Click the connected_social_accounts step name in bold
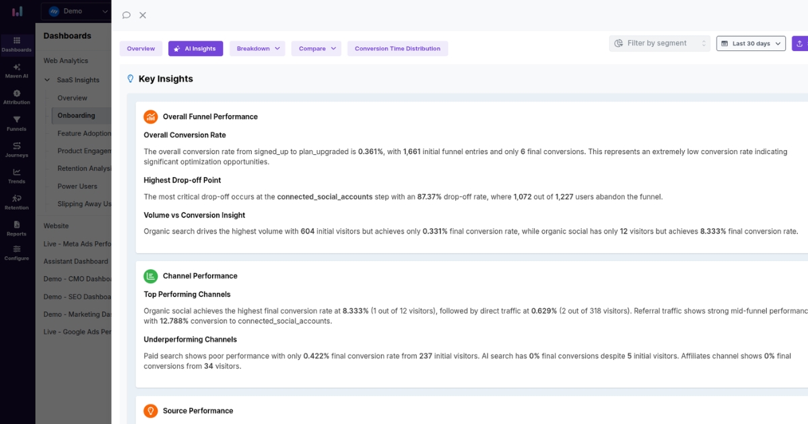 (x=325, y=197)
